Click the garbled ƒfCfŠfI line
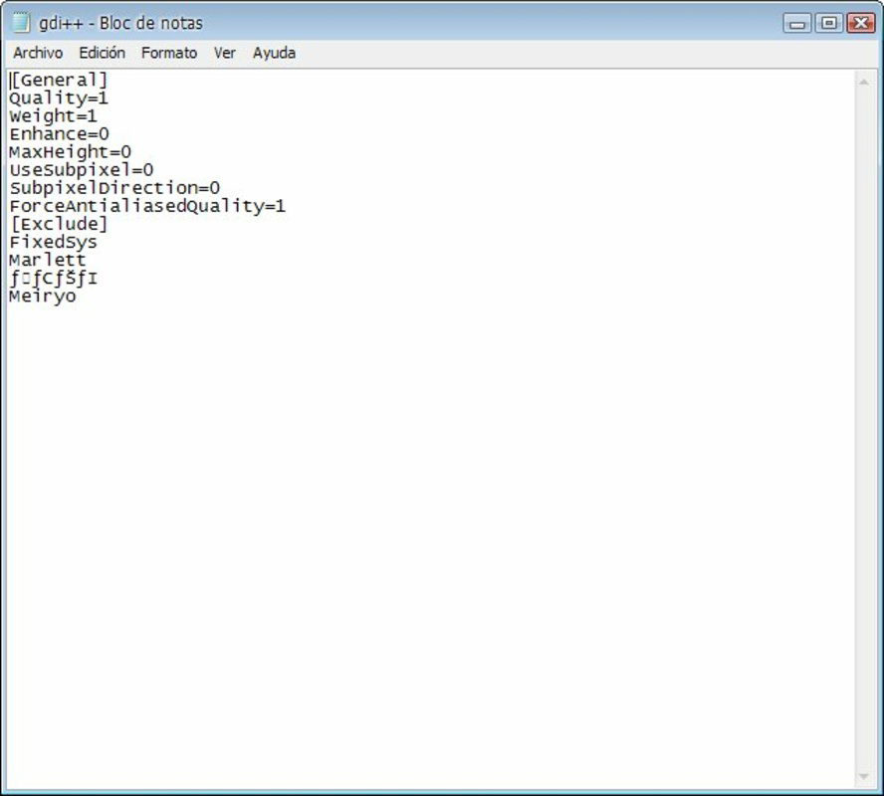Screen dimensions: 884x796 point(54,279)
